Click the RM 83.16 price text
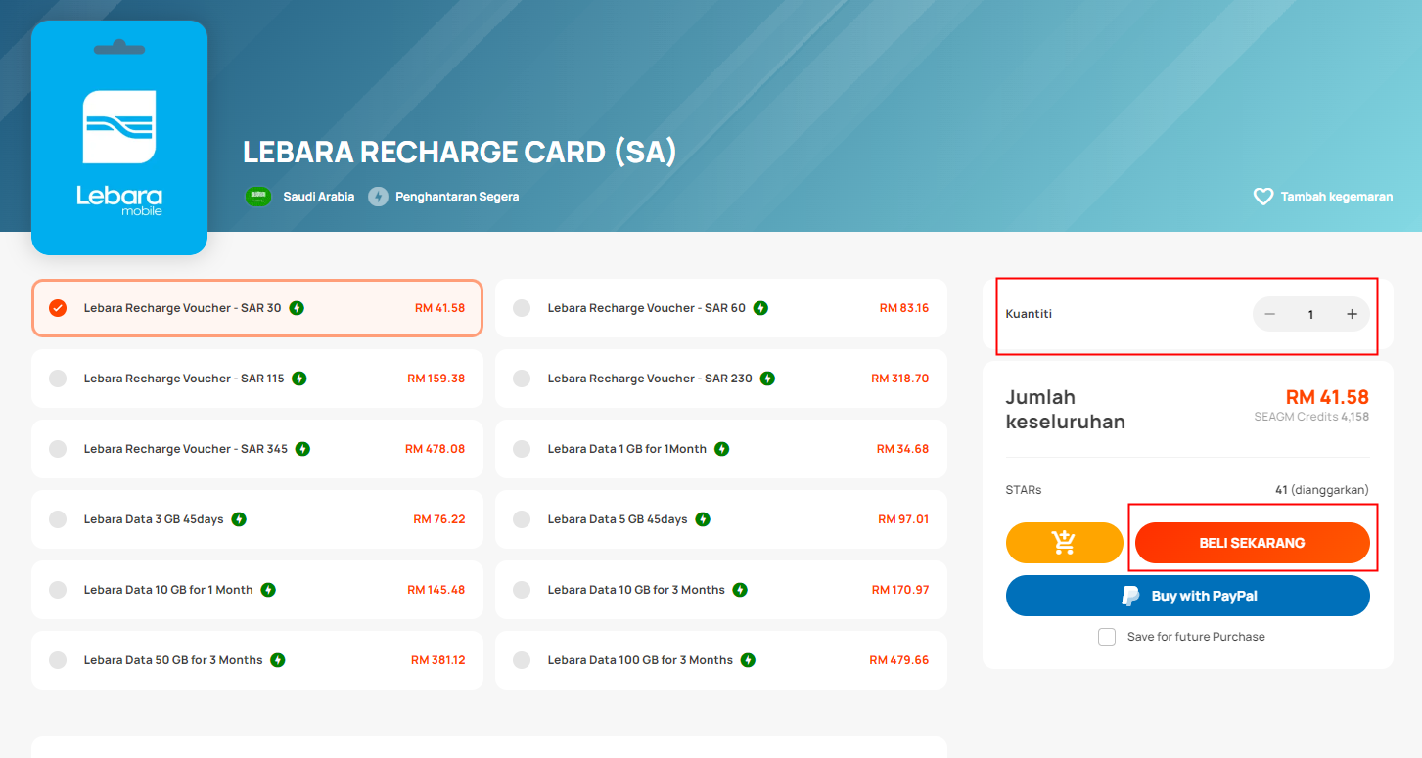This screenshot has height=758, width=1422. [x=904, y=308]
